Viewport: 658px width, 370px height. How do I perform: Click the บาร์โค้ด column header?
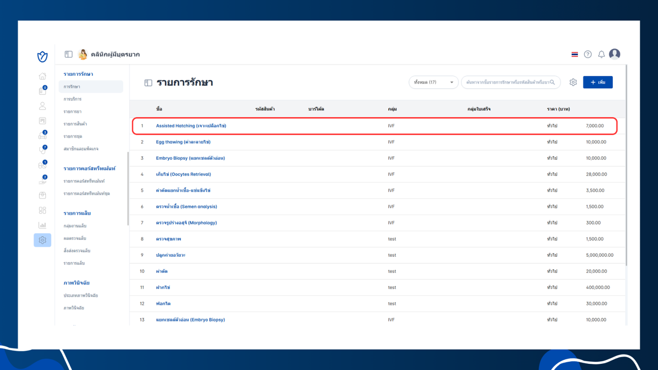(x=316, y=109)
